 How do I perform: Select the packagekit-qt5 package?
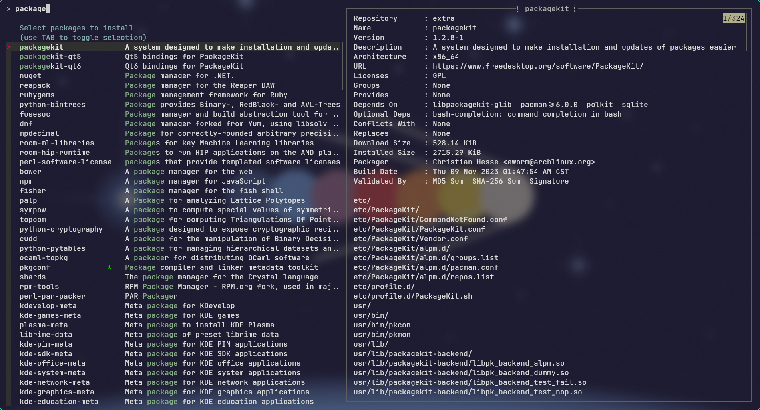173,57
